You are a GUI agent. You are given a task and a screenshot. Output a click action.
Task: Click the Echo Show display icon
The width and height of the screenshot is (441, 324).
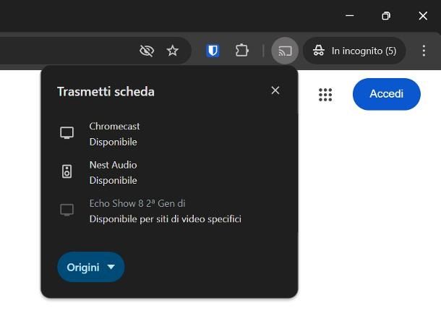[x=67, y=210]
